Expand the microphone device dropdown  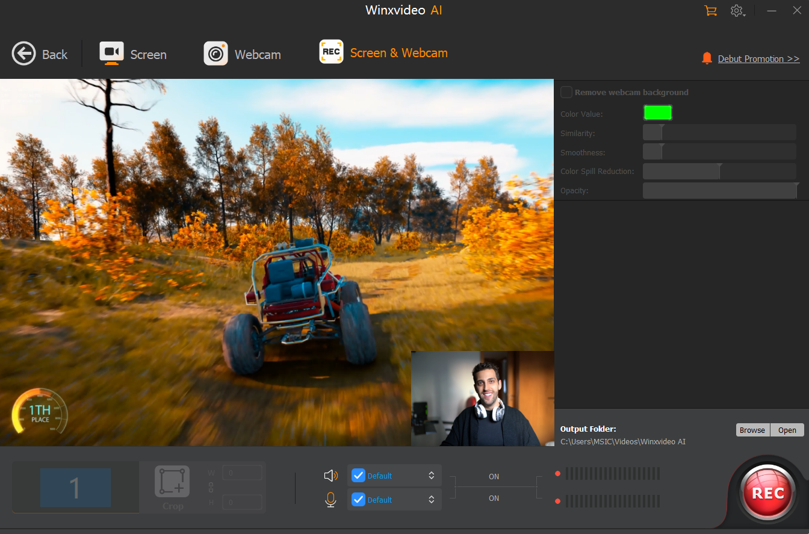point(432,500)
